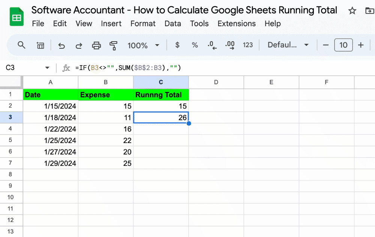This screenshot has width=375, height=237.
Task: Decrease font size with minus button
Action: 325,45
